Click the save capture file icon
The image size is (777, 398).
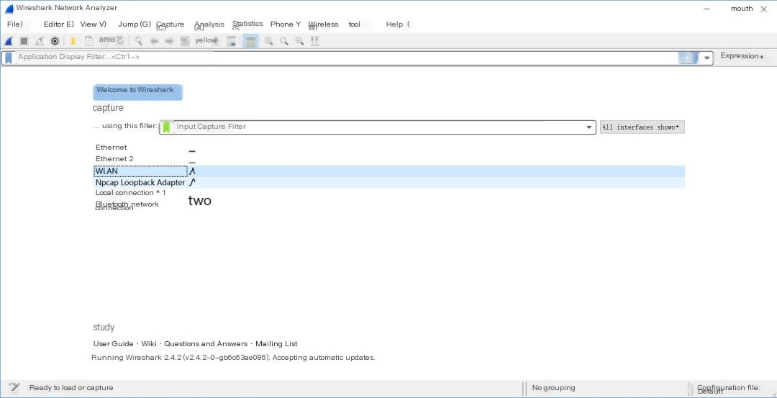pos(88,41)
